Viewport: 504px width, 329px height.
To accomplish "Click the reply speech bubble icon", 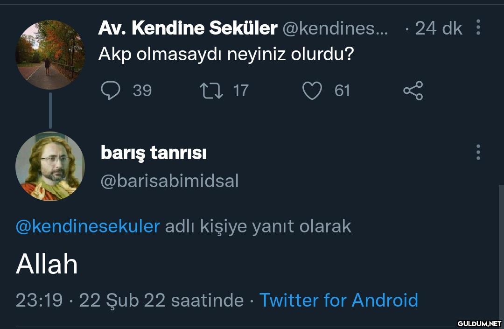I will [111, 91].
